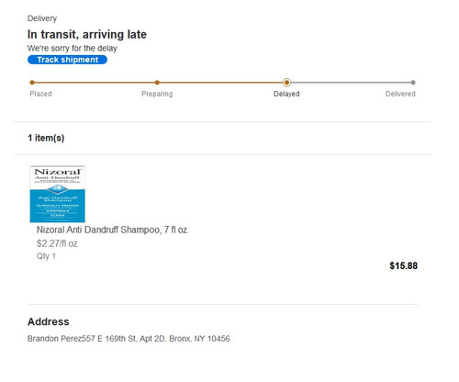The image size is (459, 382).
Task: Click the gray remaining progress bar segment
Action: click(350, 83)
